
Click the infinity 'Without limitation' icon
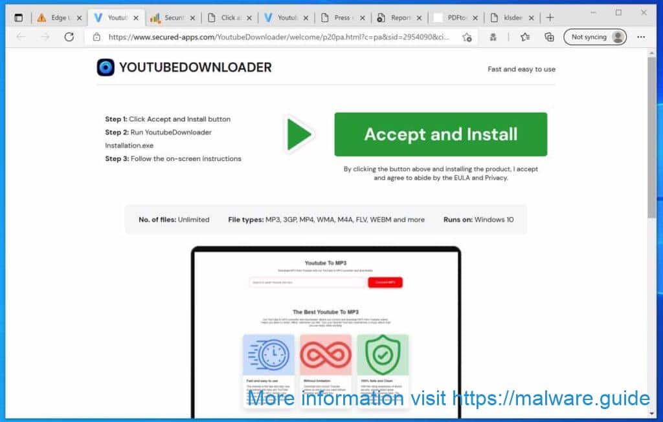point(326,354)
